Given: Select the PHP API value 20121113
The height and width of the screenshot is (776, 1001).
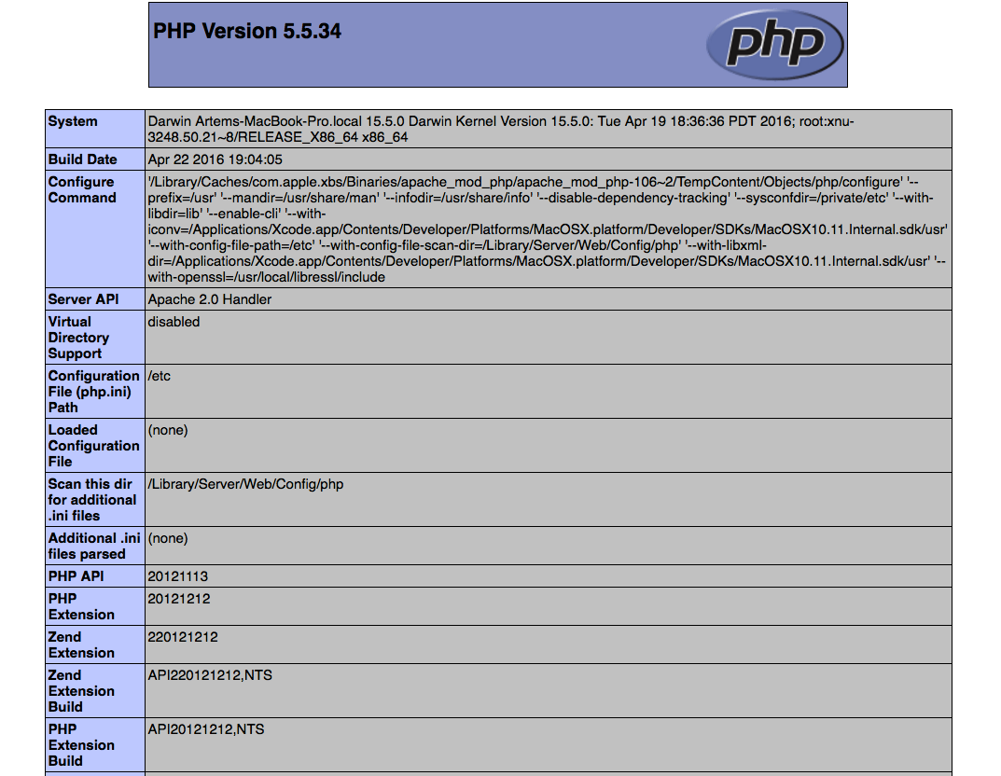Looking at the screenshot, I should [x=179, y=576].
